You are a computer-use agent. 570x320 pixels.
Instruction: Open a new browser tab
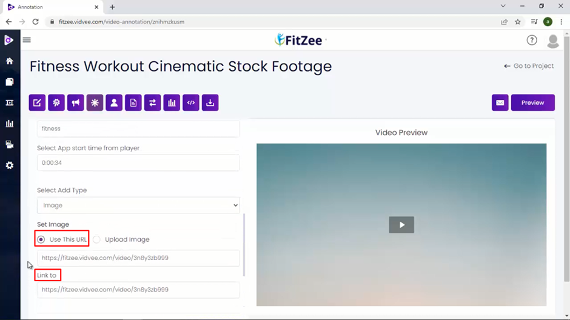(x=112, y=7)
